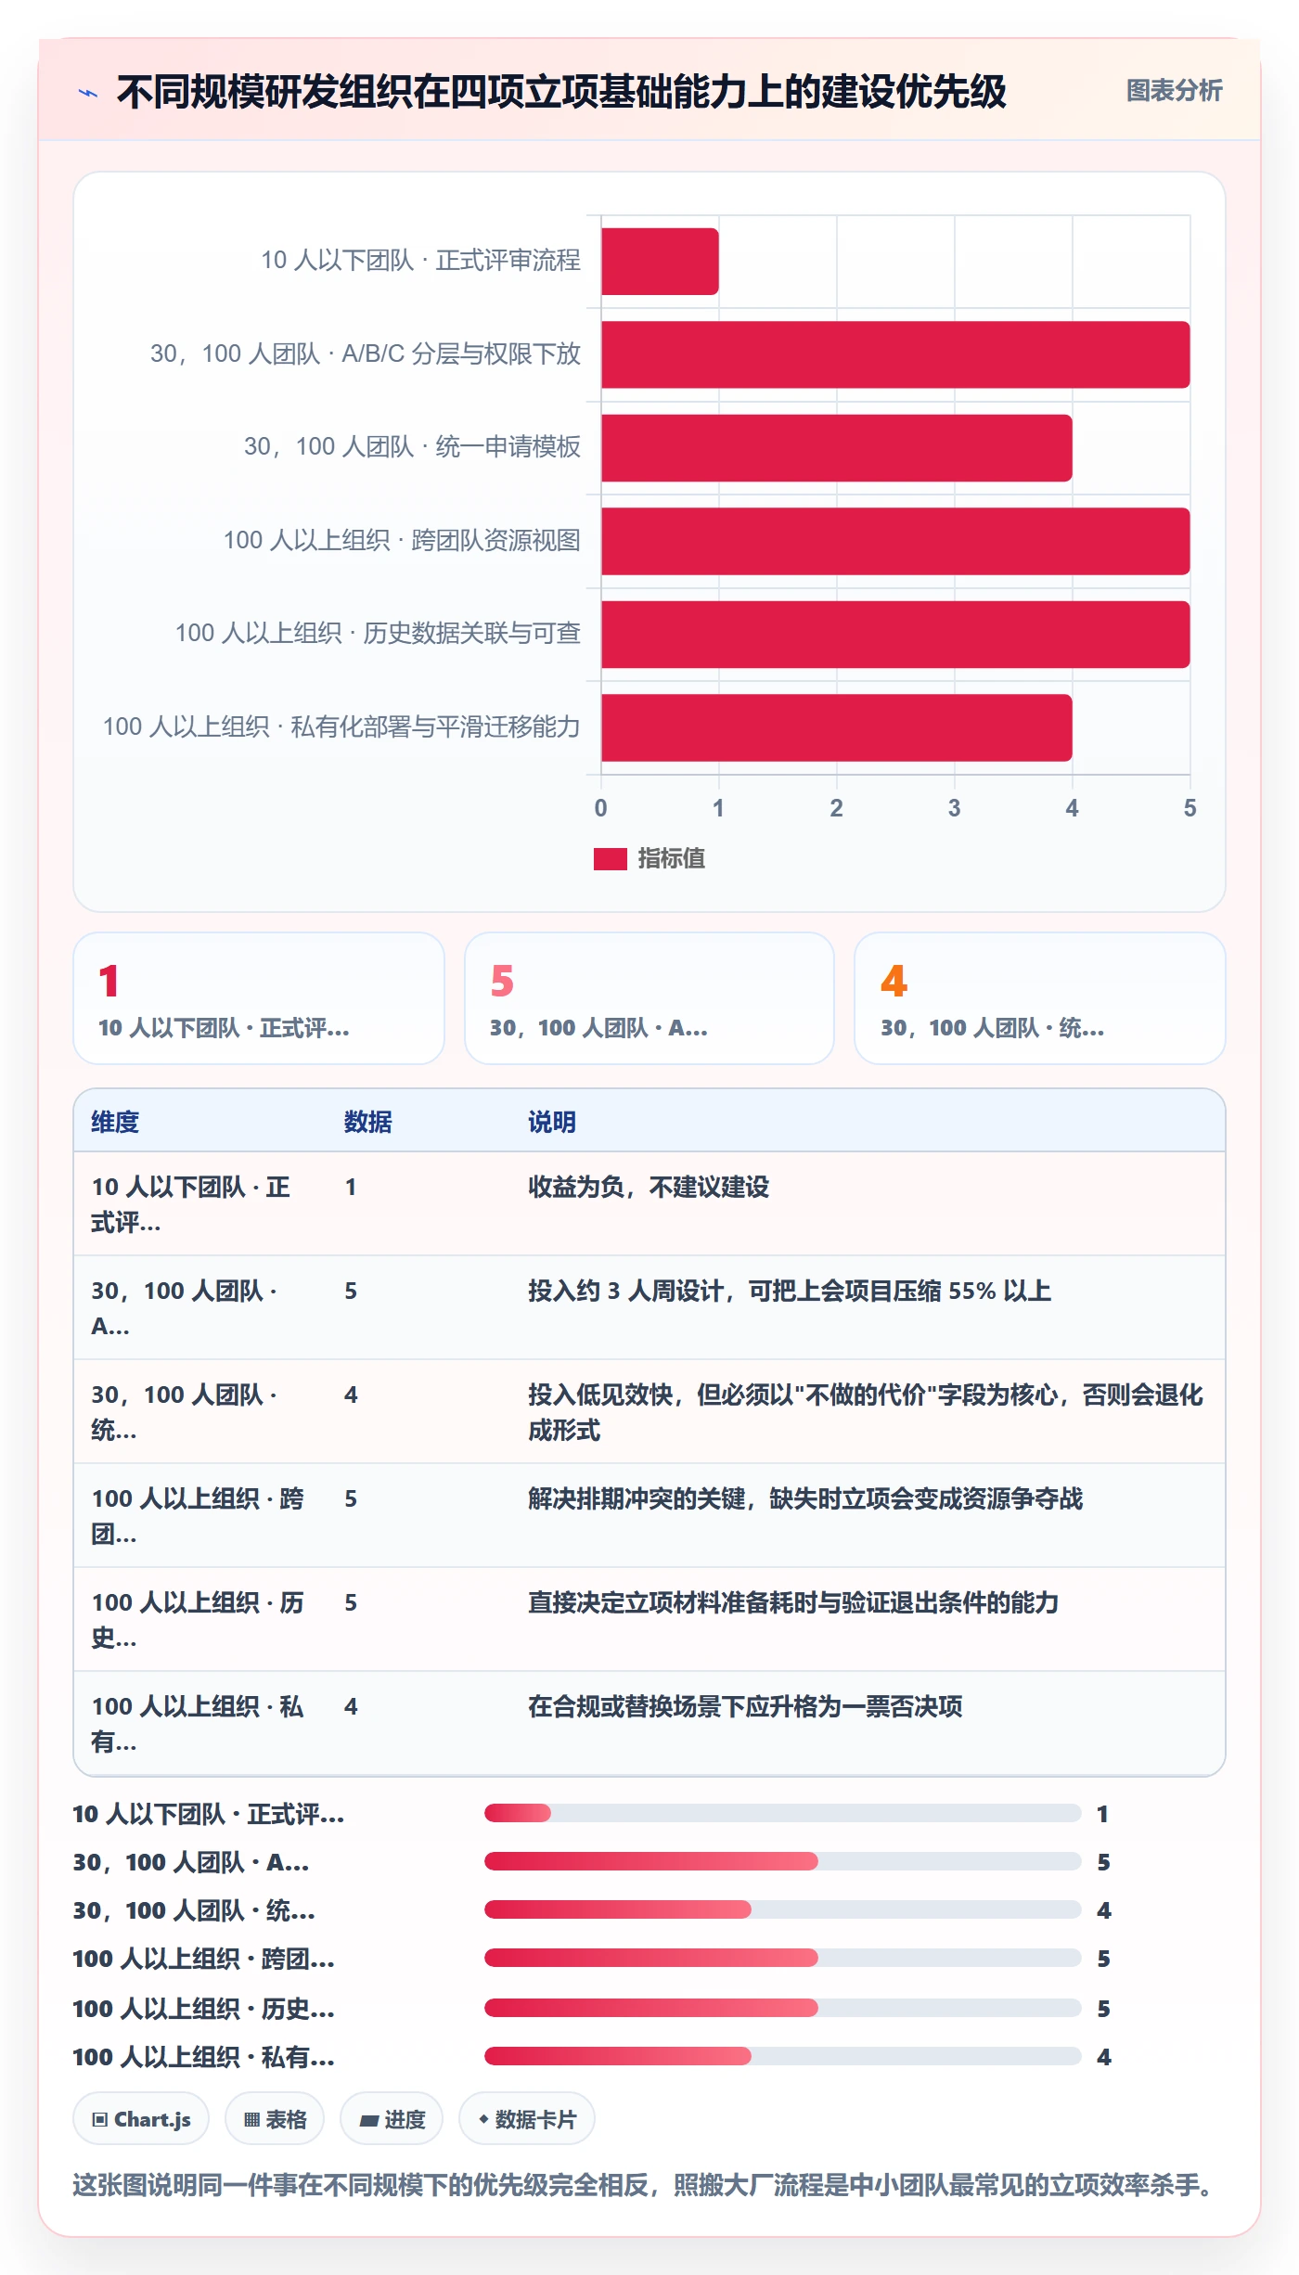
Task: Click the progress bar for 100 人以上组织 · 历史…
Action: pos(783,2008)
